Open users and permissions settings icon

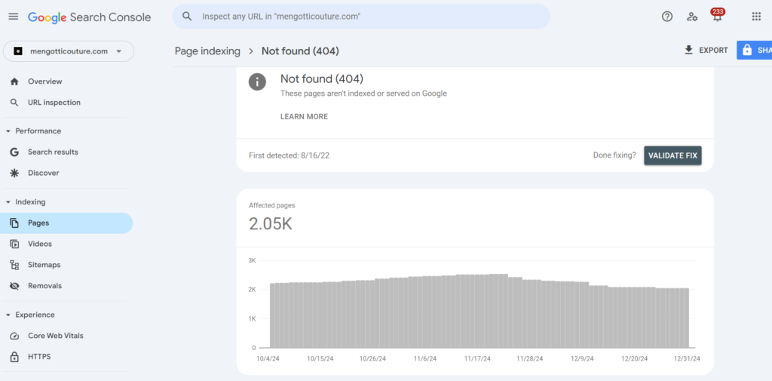point(692,17)
